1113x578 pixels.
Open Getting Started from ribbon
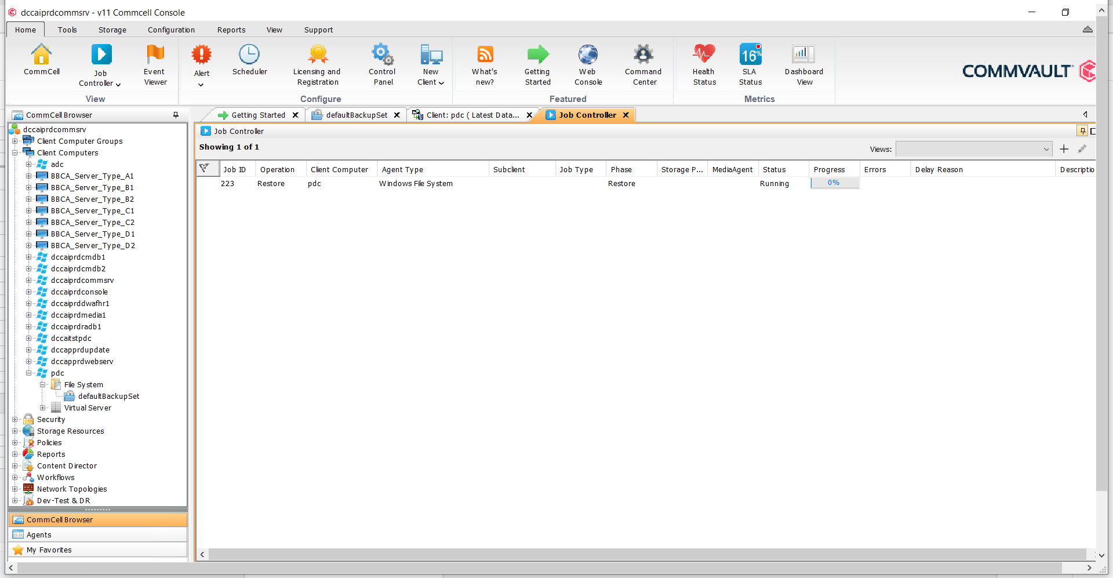coord(537,65)
